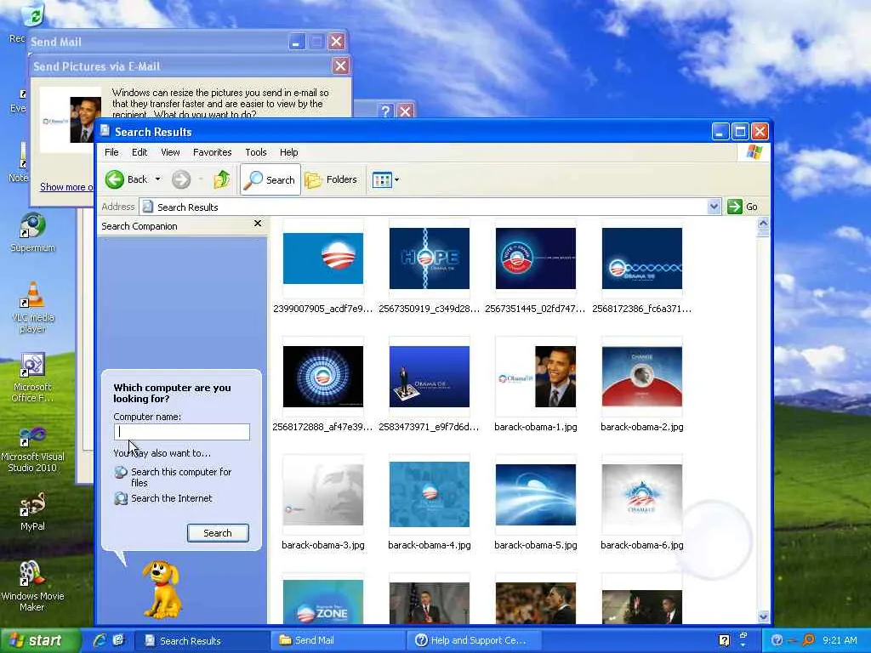Viewport: 871px width, 653px height.
Task: Expand the Address bar dropdown
Action: pyautogui.click(x=714, y=207)
